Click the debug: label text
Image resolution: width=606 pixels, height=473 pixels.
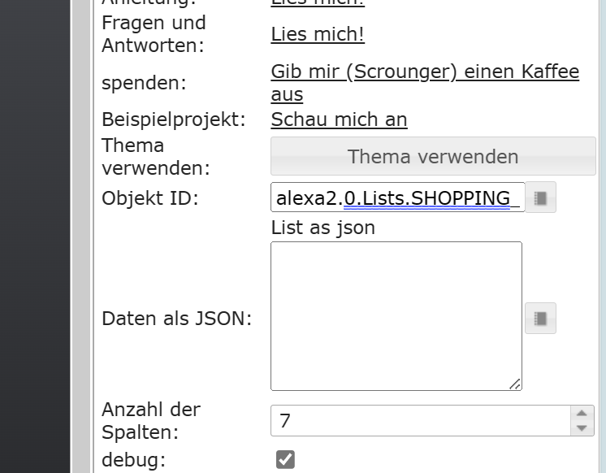134,460
